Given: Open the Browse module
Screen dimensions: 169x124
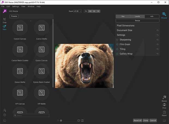Looking at the screenshot, I should click(x=164, y=15).
